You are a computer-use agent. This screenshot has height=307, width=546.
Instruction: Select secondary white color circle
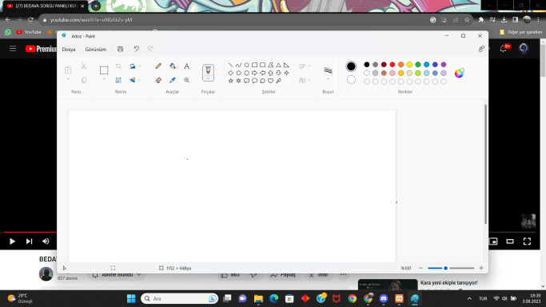coord(351,80)
